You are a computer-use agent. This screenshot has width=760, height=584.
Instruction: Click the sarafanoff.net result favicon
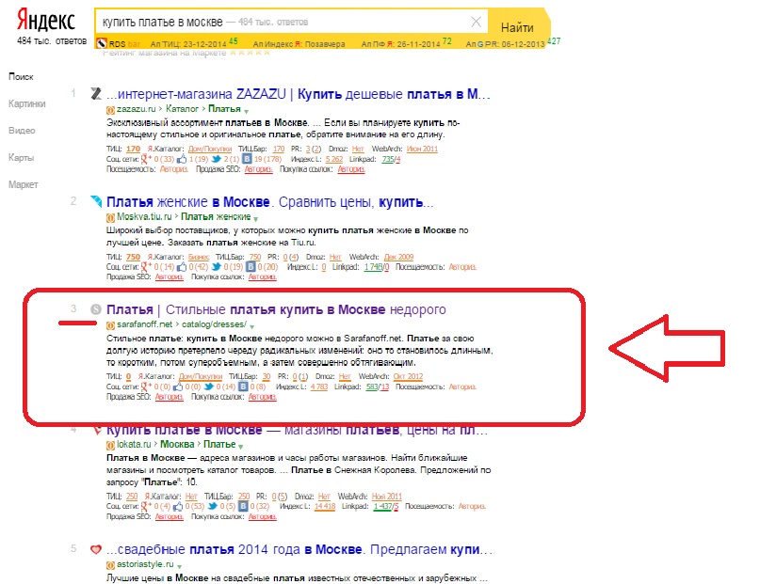pyautogui.click(x=96, y=309)
